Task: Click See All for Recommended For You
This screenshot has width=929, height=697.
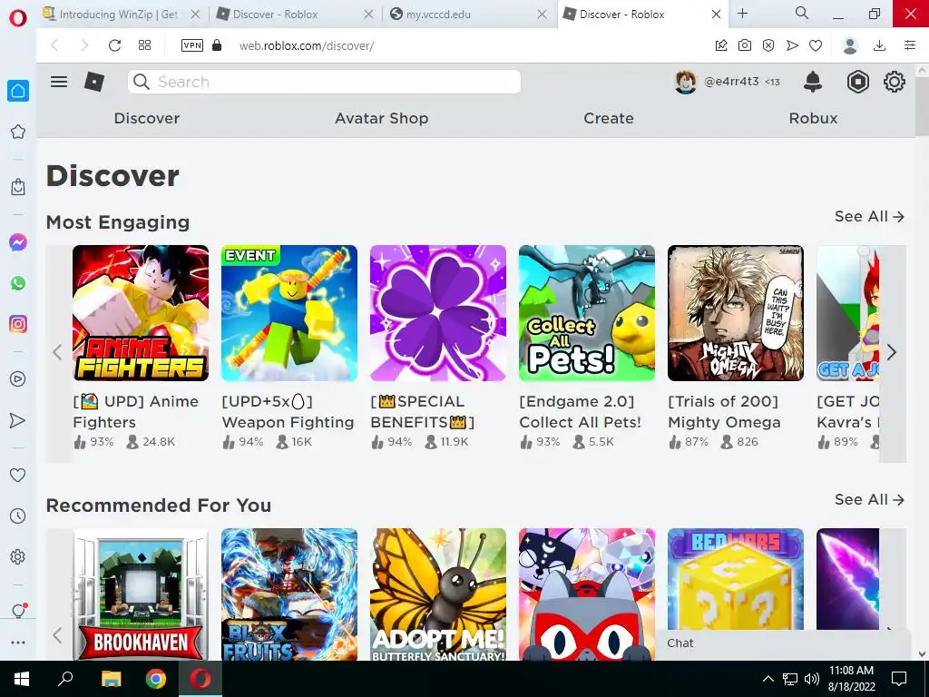Action: [x=869, y=500]
